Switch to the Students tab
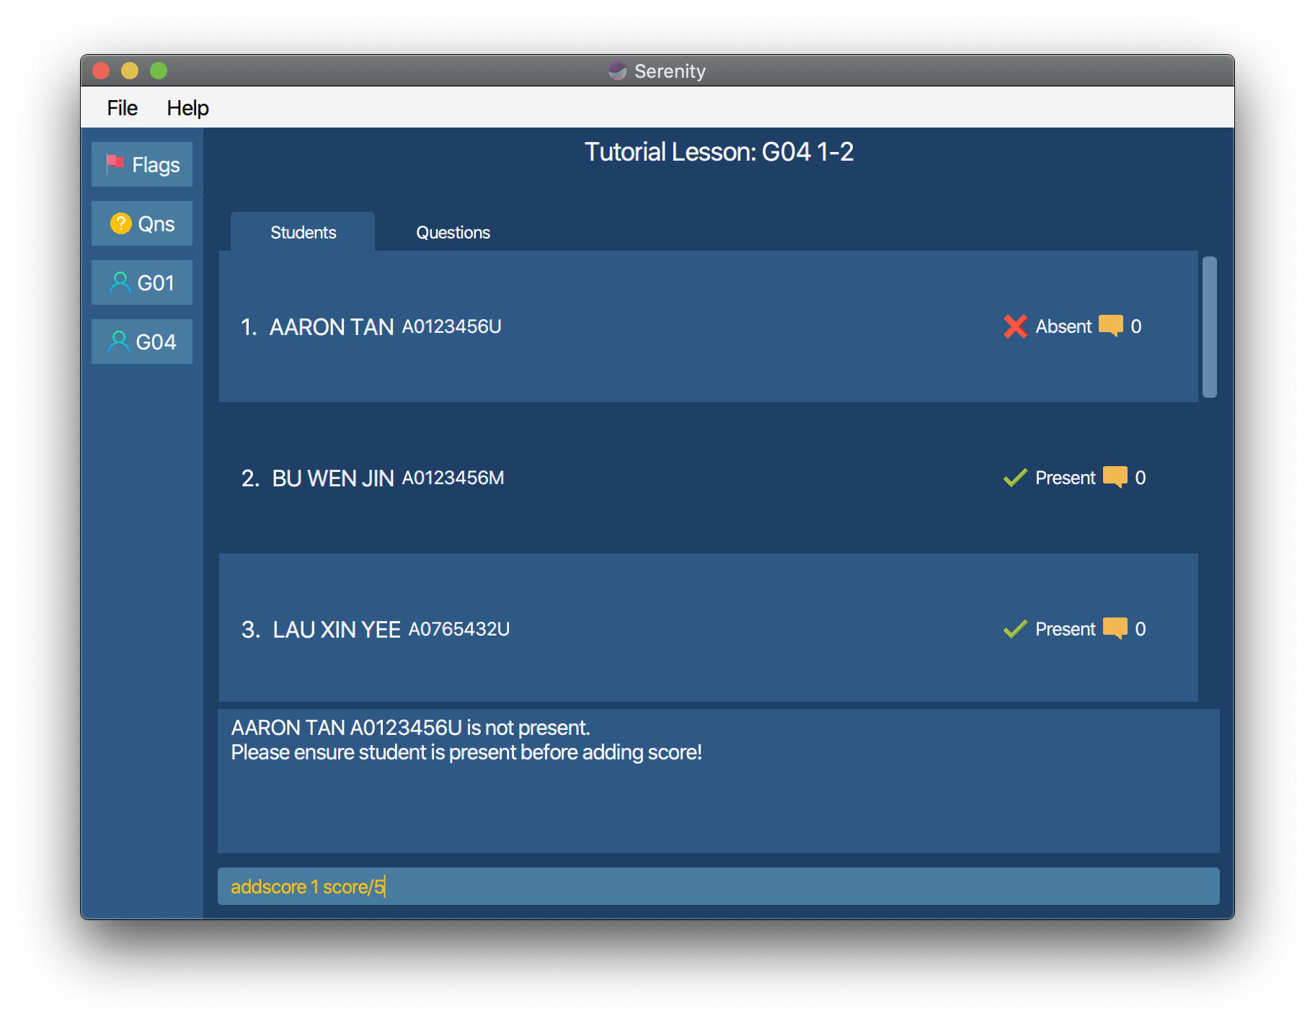The image size is (1315, 1026). point(303,232)
